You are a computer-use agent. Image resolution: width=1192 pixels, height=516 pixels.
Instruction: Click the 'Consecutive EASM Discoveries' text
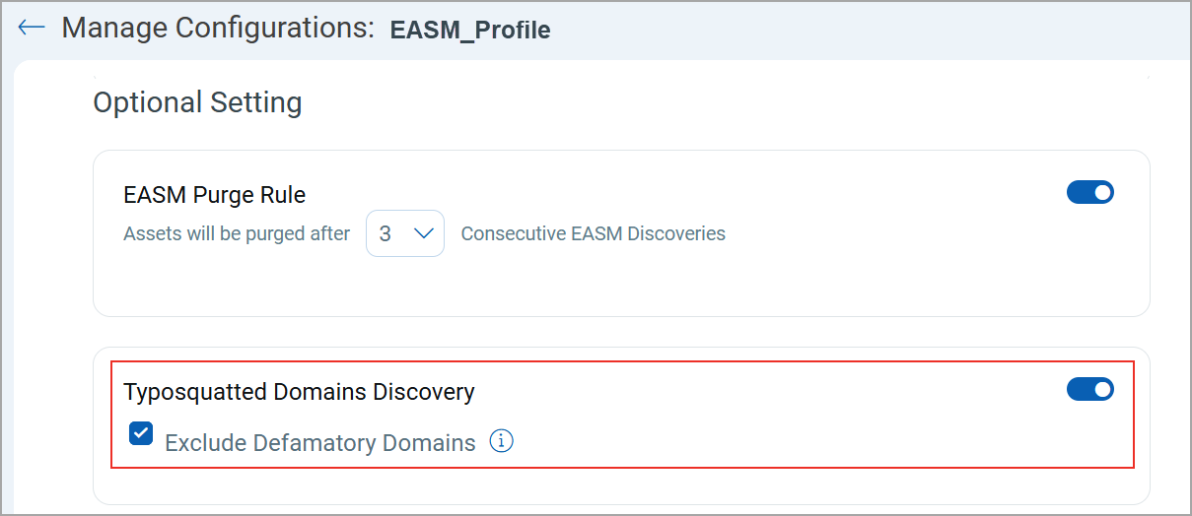click(594, 234)
